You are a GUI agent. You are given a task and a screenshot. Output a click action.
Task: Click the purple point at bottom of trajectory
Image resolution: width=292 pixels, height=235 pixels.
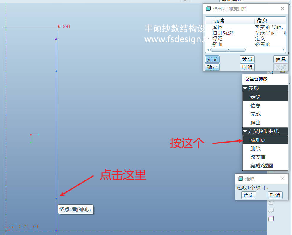(56, 230)
